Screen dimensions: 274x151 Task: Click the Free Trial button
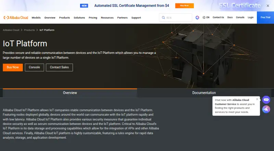pos(265,18)
